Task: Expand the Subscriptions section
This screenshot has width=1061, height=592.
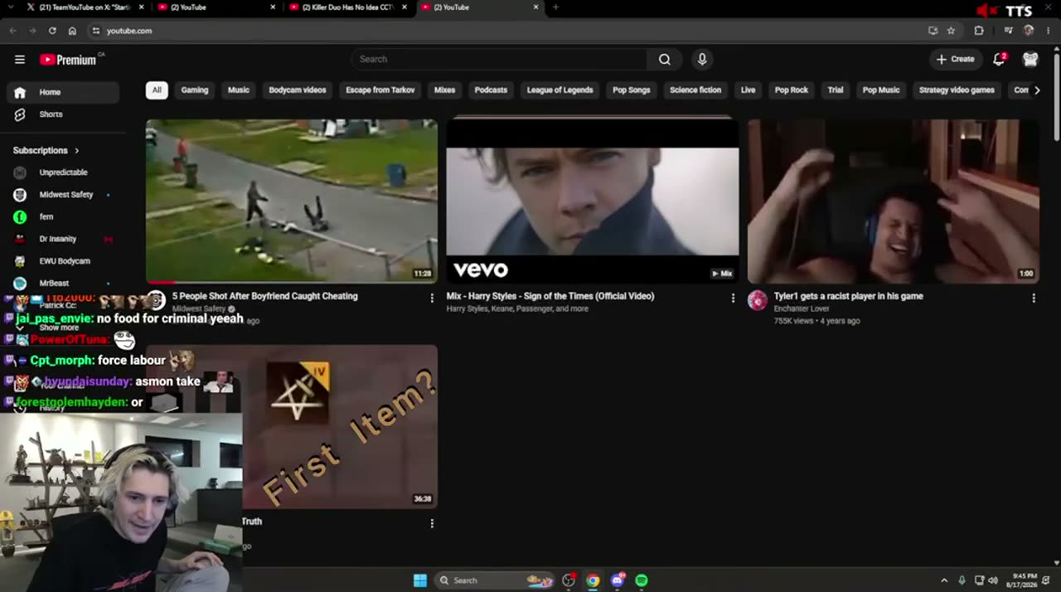Action: pos(46,150)
